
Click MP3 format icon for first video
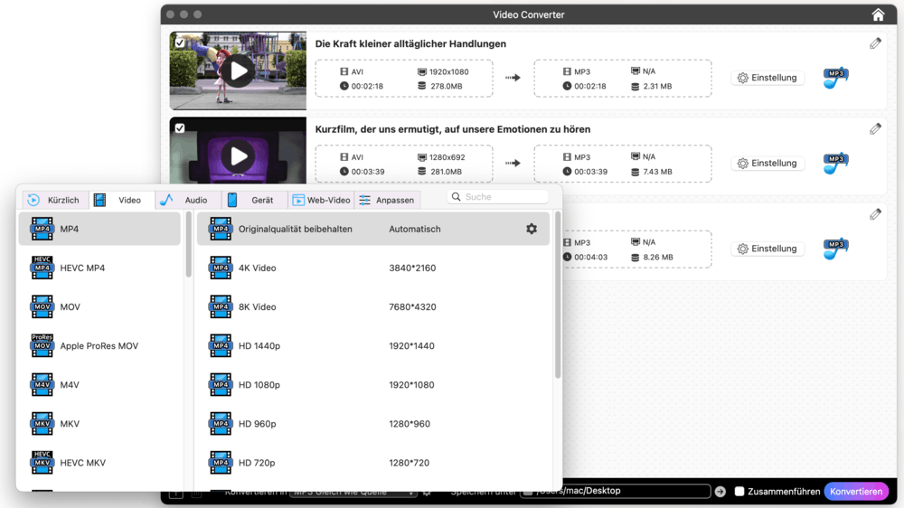tap(835, 78)
